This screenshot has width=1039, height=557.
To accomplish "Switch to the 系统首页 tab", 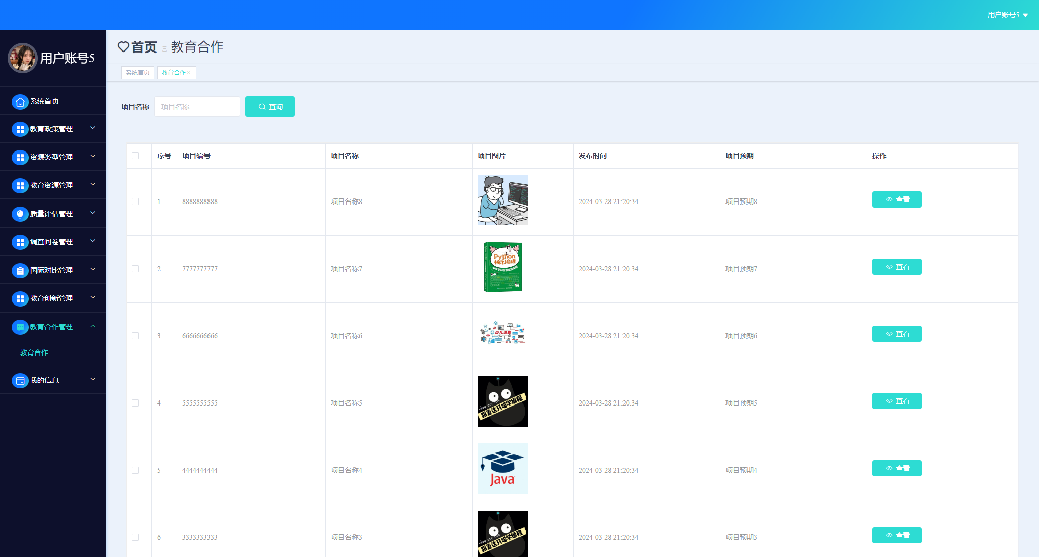I will pos(138,73).
